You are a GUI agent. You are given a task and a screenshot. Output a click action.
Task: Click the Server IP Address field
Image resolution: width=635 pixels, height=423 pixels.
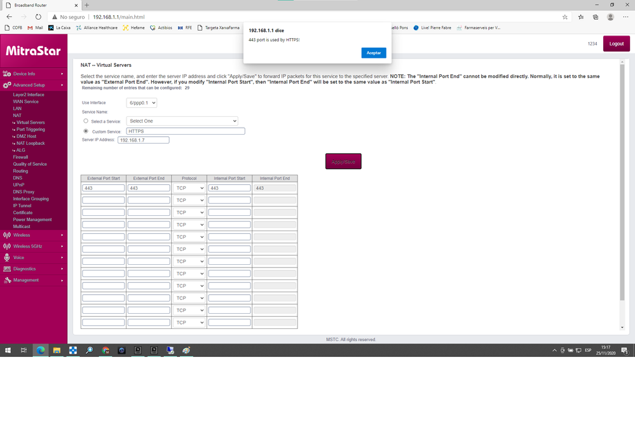144,140
